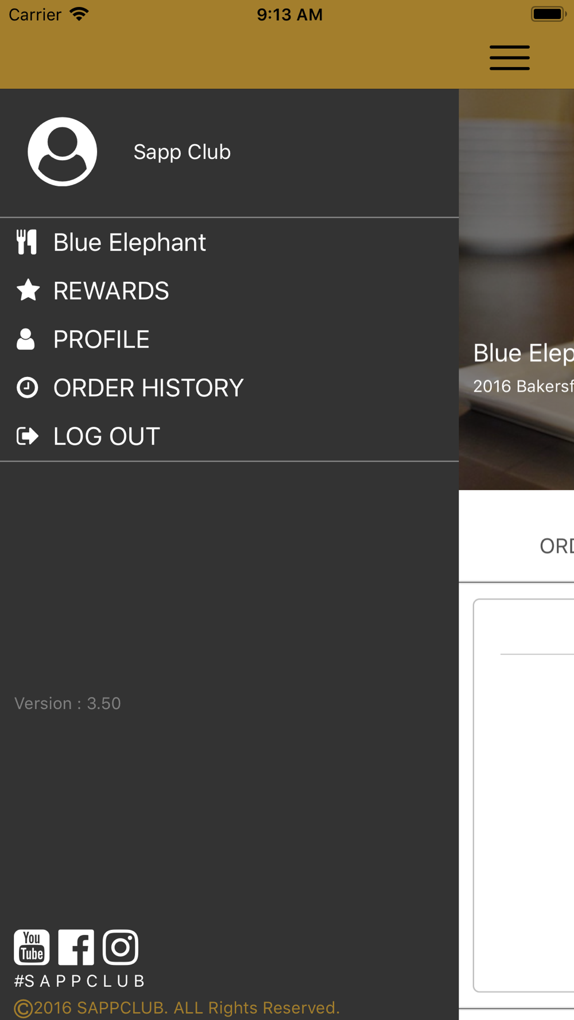Tap the fork and knife restaurant icon
Image resolution: width=574 pixels, height=1020 pixels.
(x=27, y=242)
